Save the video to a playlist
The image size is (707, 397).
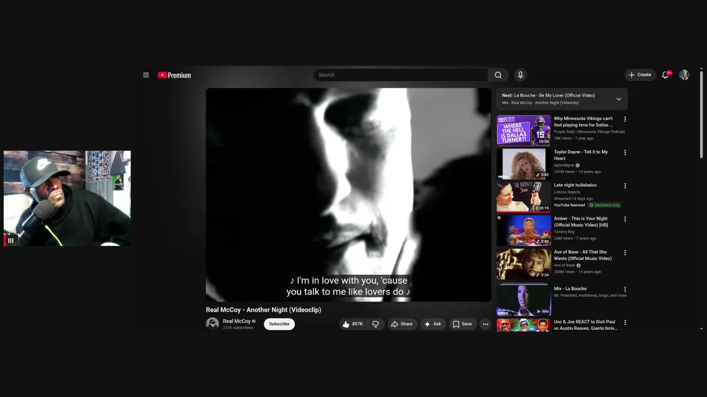[462, 324]
